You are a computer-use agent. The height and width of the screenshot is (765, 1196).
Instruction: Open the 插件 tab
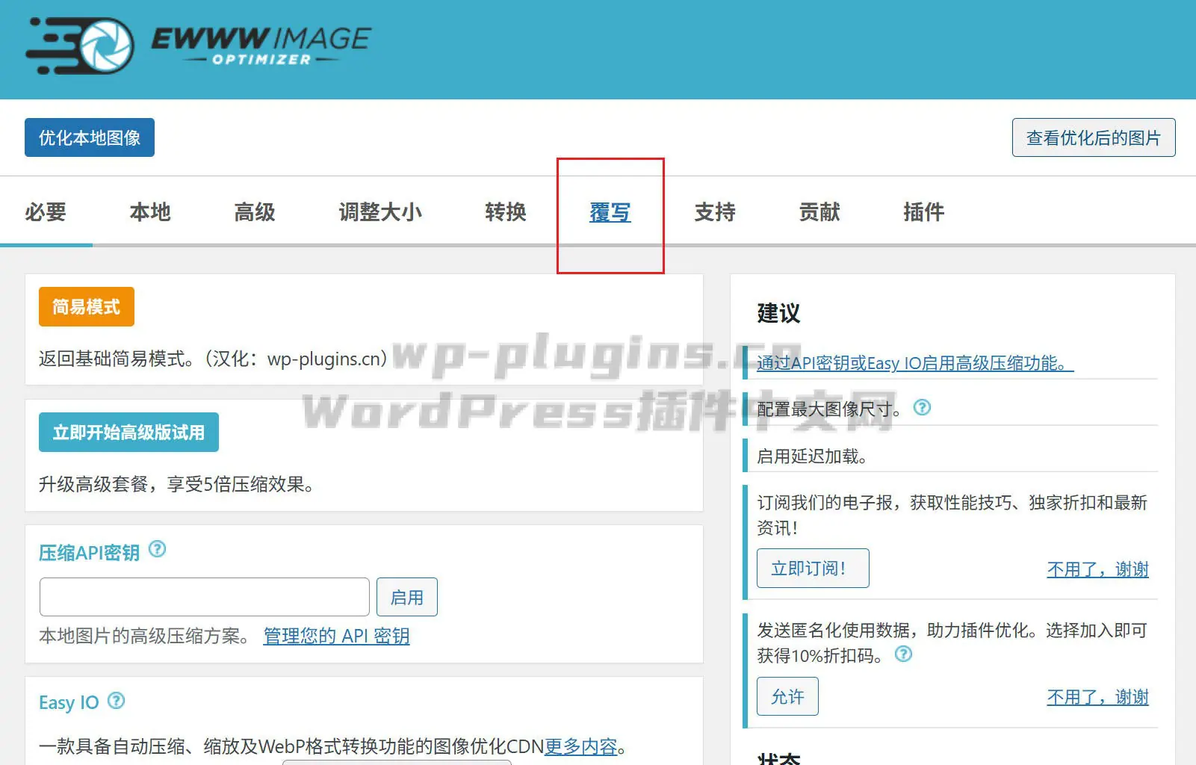[x=924, y=212]
